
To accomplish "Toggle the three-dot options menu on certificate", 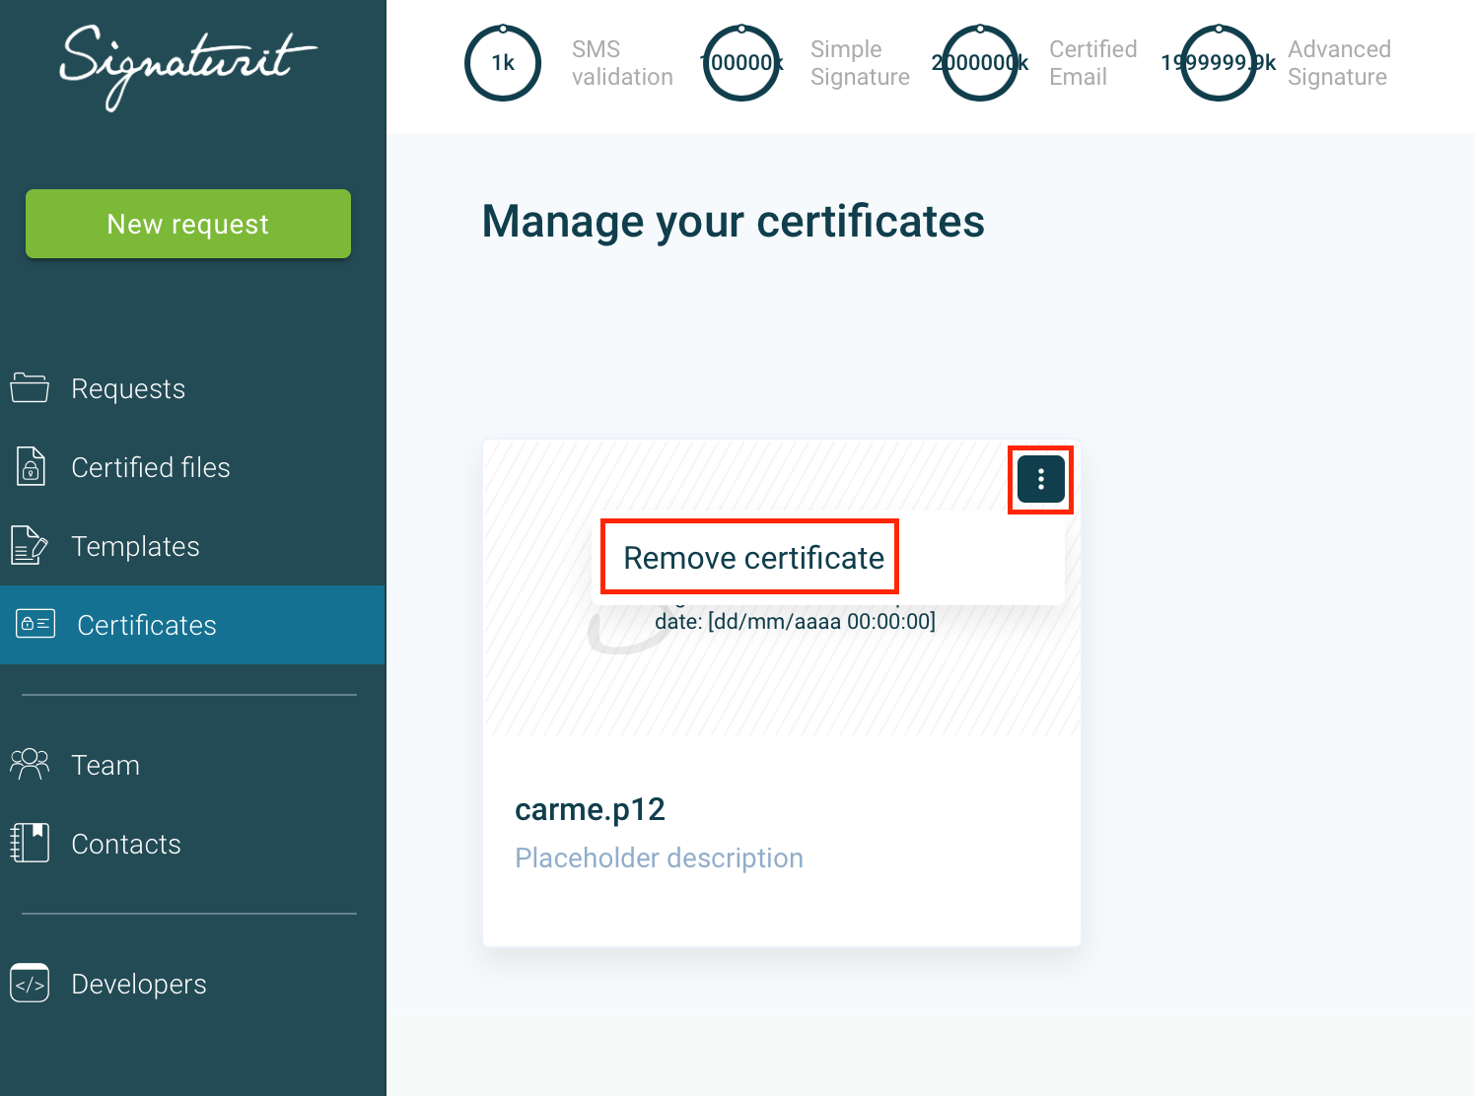I will pos(1040,479).
